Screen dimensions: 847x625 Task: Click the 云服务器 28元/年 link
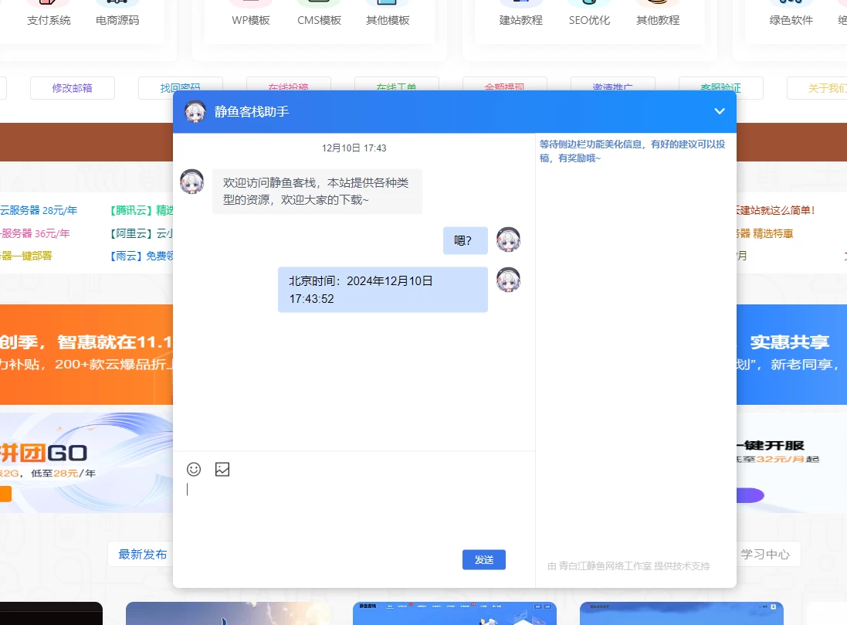tap(39, 210)
